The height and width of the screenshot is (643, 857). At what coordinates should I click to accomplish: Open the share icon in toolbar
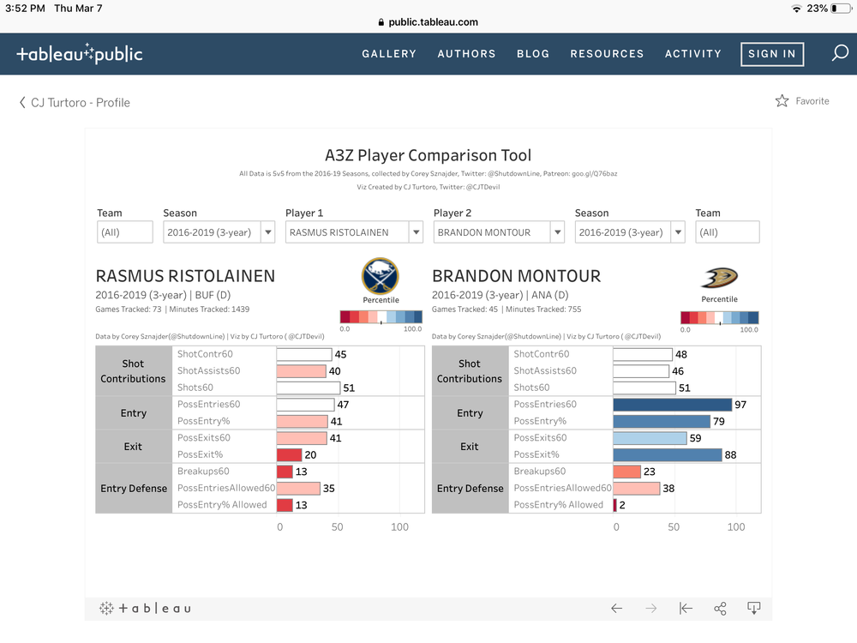(721, 608)
